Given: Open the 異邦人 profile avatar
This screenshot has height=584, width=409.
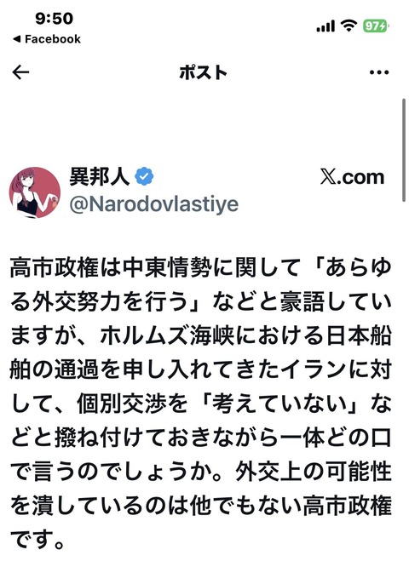Looking at the screenshot, I should click(x=35, y=192).
